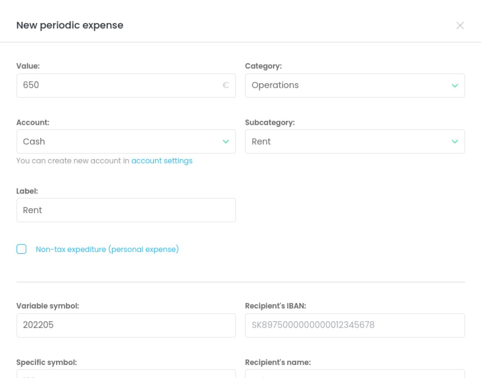Expand the Account dropdown showing Cash
Viewport: 481px width, 378px height.
point(126,142)
